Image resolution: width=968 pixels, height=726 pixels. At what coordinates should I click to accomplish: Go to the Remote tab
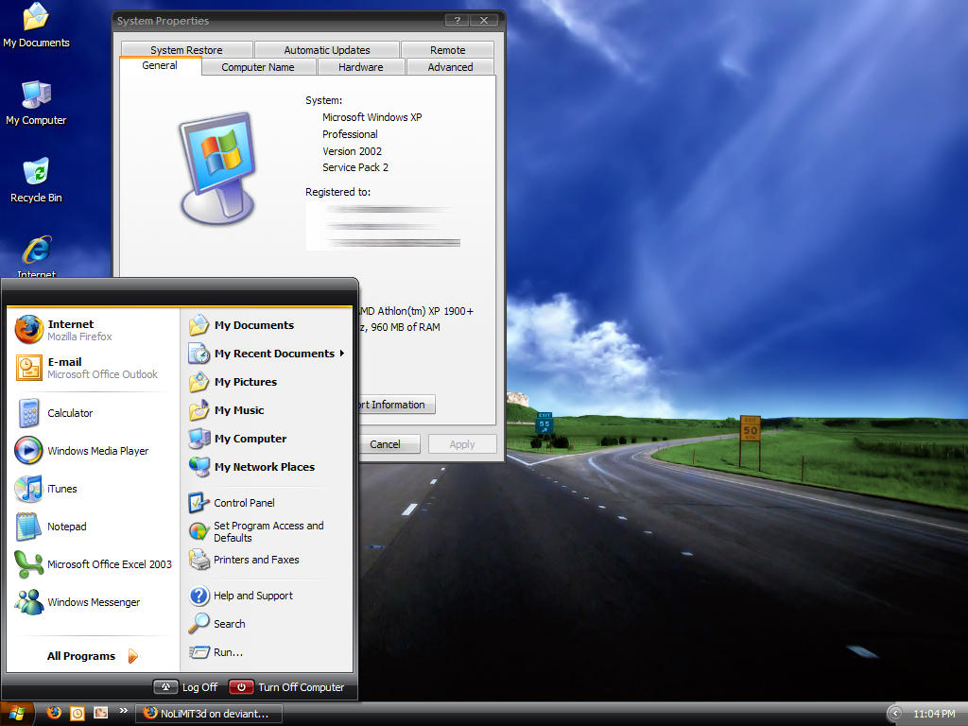click(x=447, y=49)
